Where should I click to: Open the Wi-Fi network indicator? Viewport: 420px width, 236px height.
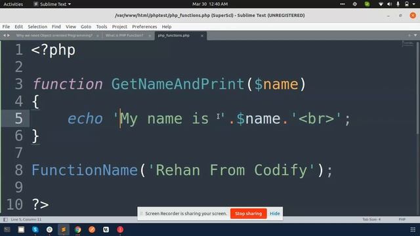pyautogui.click(x=381, y=4)
